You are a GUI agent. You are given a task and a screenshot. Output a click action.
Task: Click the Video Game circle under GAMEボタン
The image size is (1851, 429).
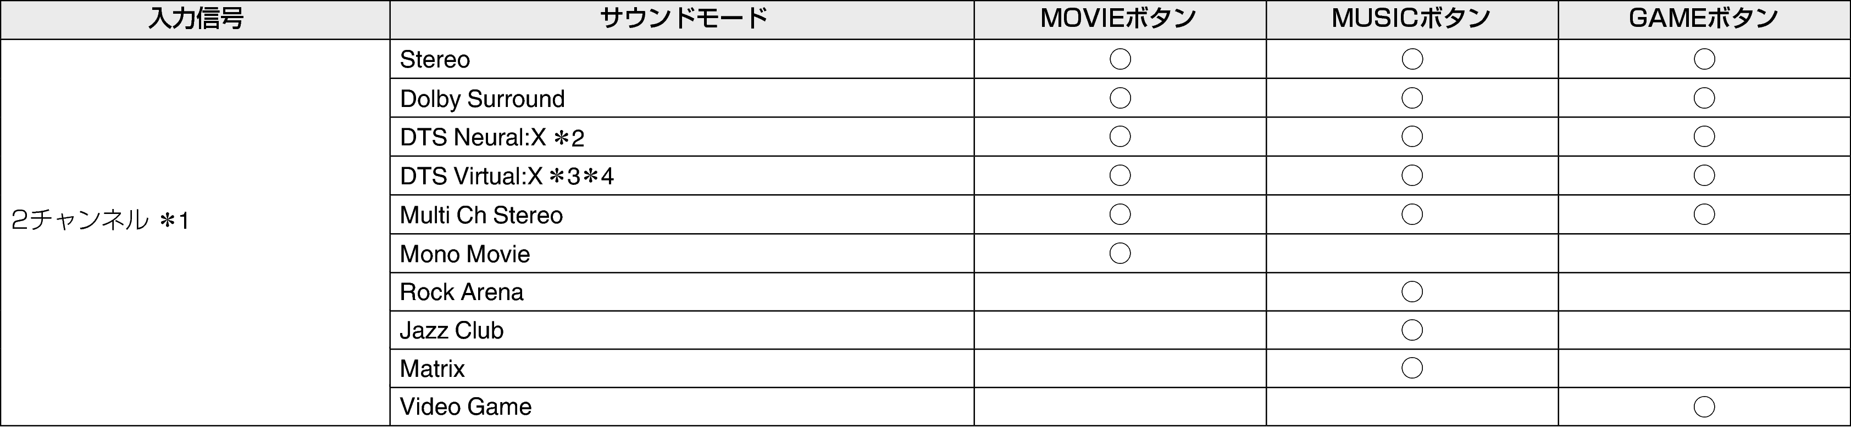(1704, 407)
